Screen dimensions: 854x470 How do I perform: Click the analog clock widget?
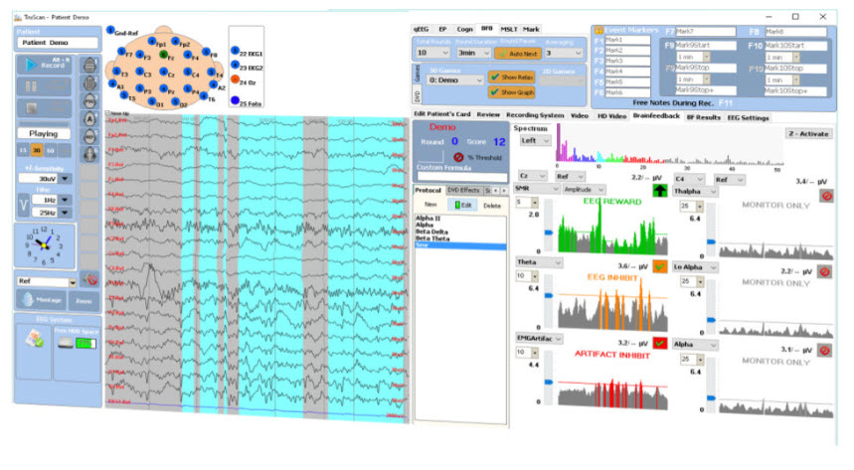(x=42, y=242)
